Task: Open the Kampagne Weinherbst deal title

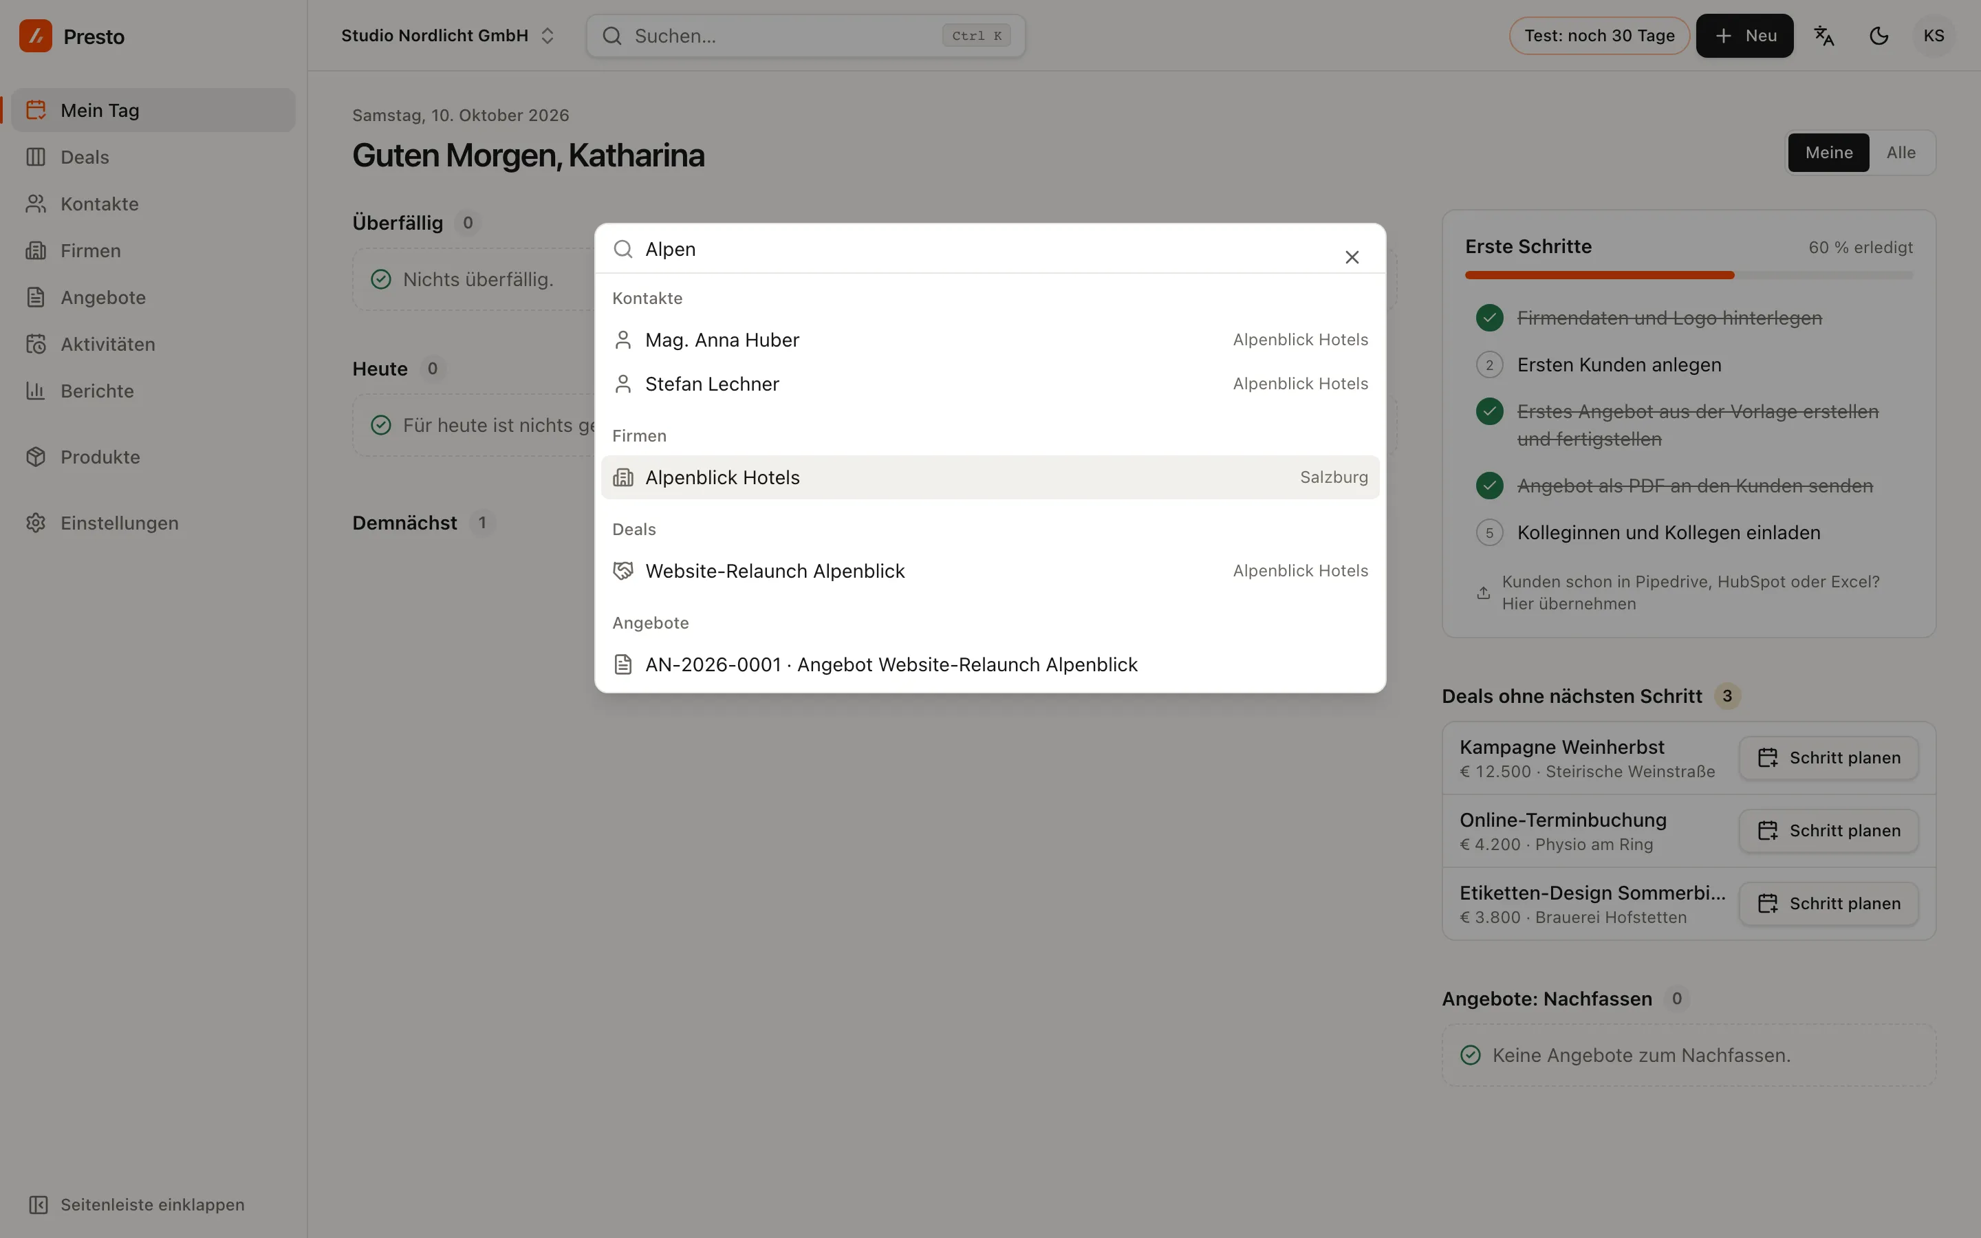Action: pos(1562,747)
